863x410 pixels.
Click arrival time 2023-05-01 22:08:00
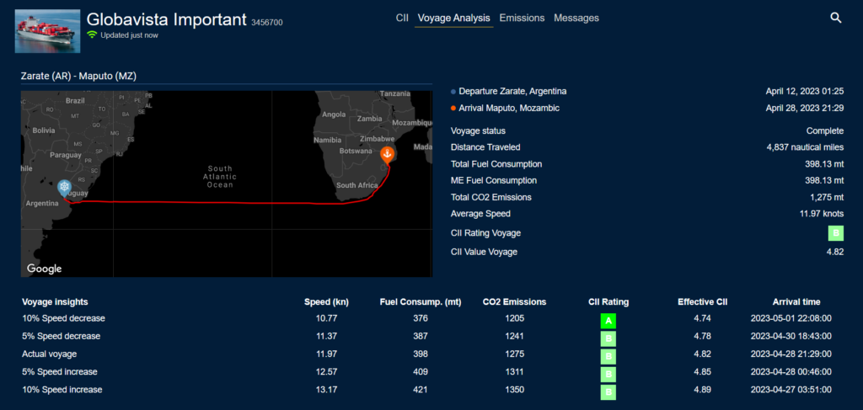(791, 318)
